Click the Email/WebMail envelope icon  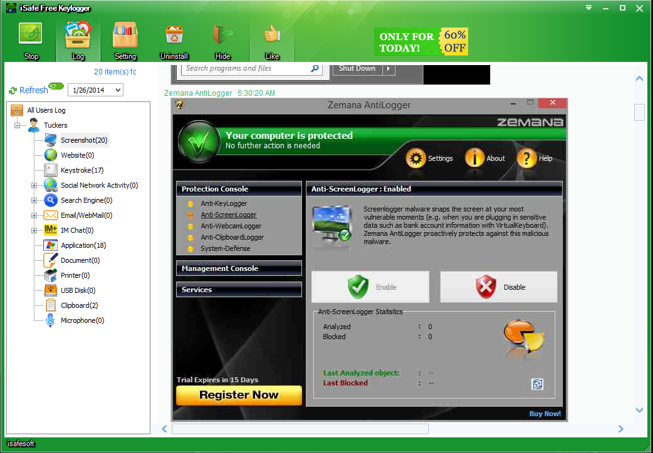click(50, 215)
